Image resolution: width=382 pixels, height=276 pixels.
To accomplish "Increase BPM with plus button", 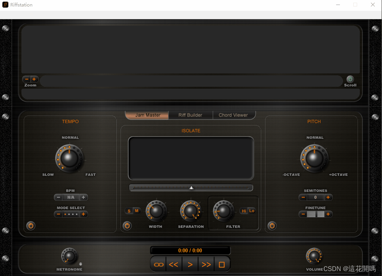I will tap(83, 197).
